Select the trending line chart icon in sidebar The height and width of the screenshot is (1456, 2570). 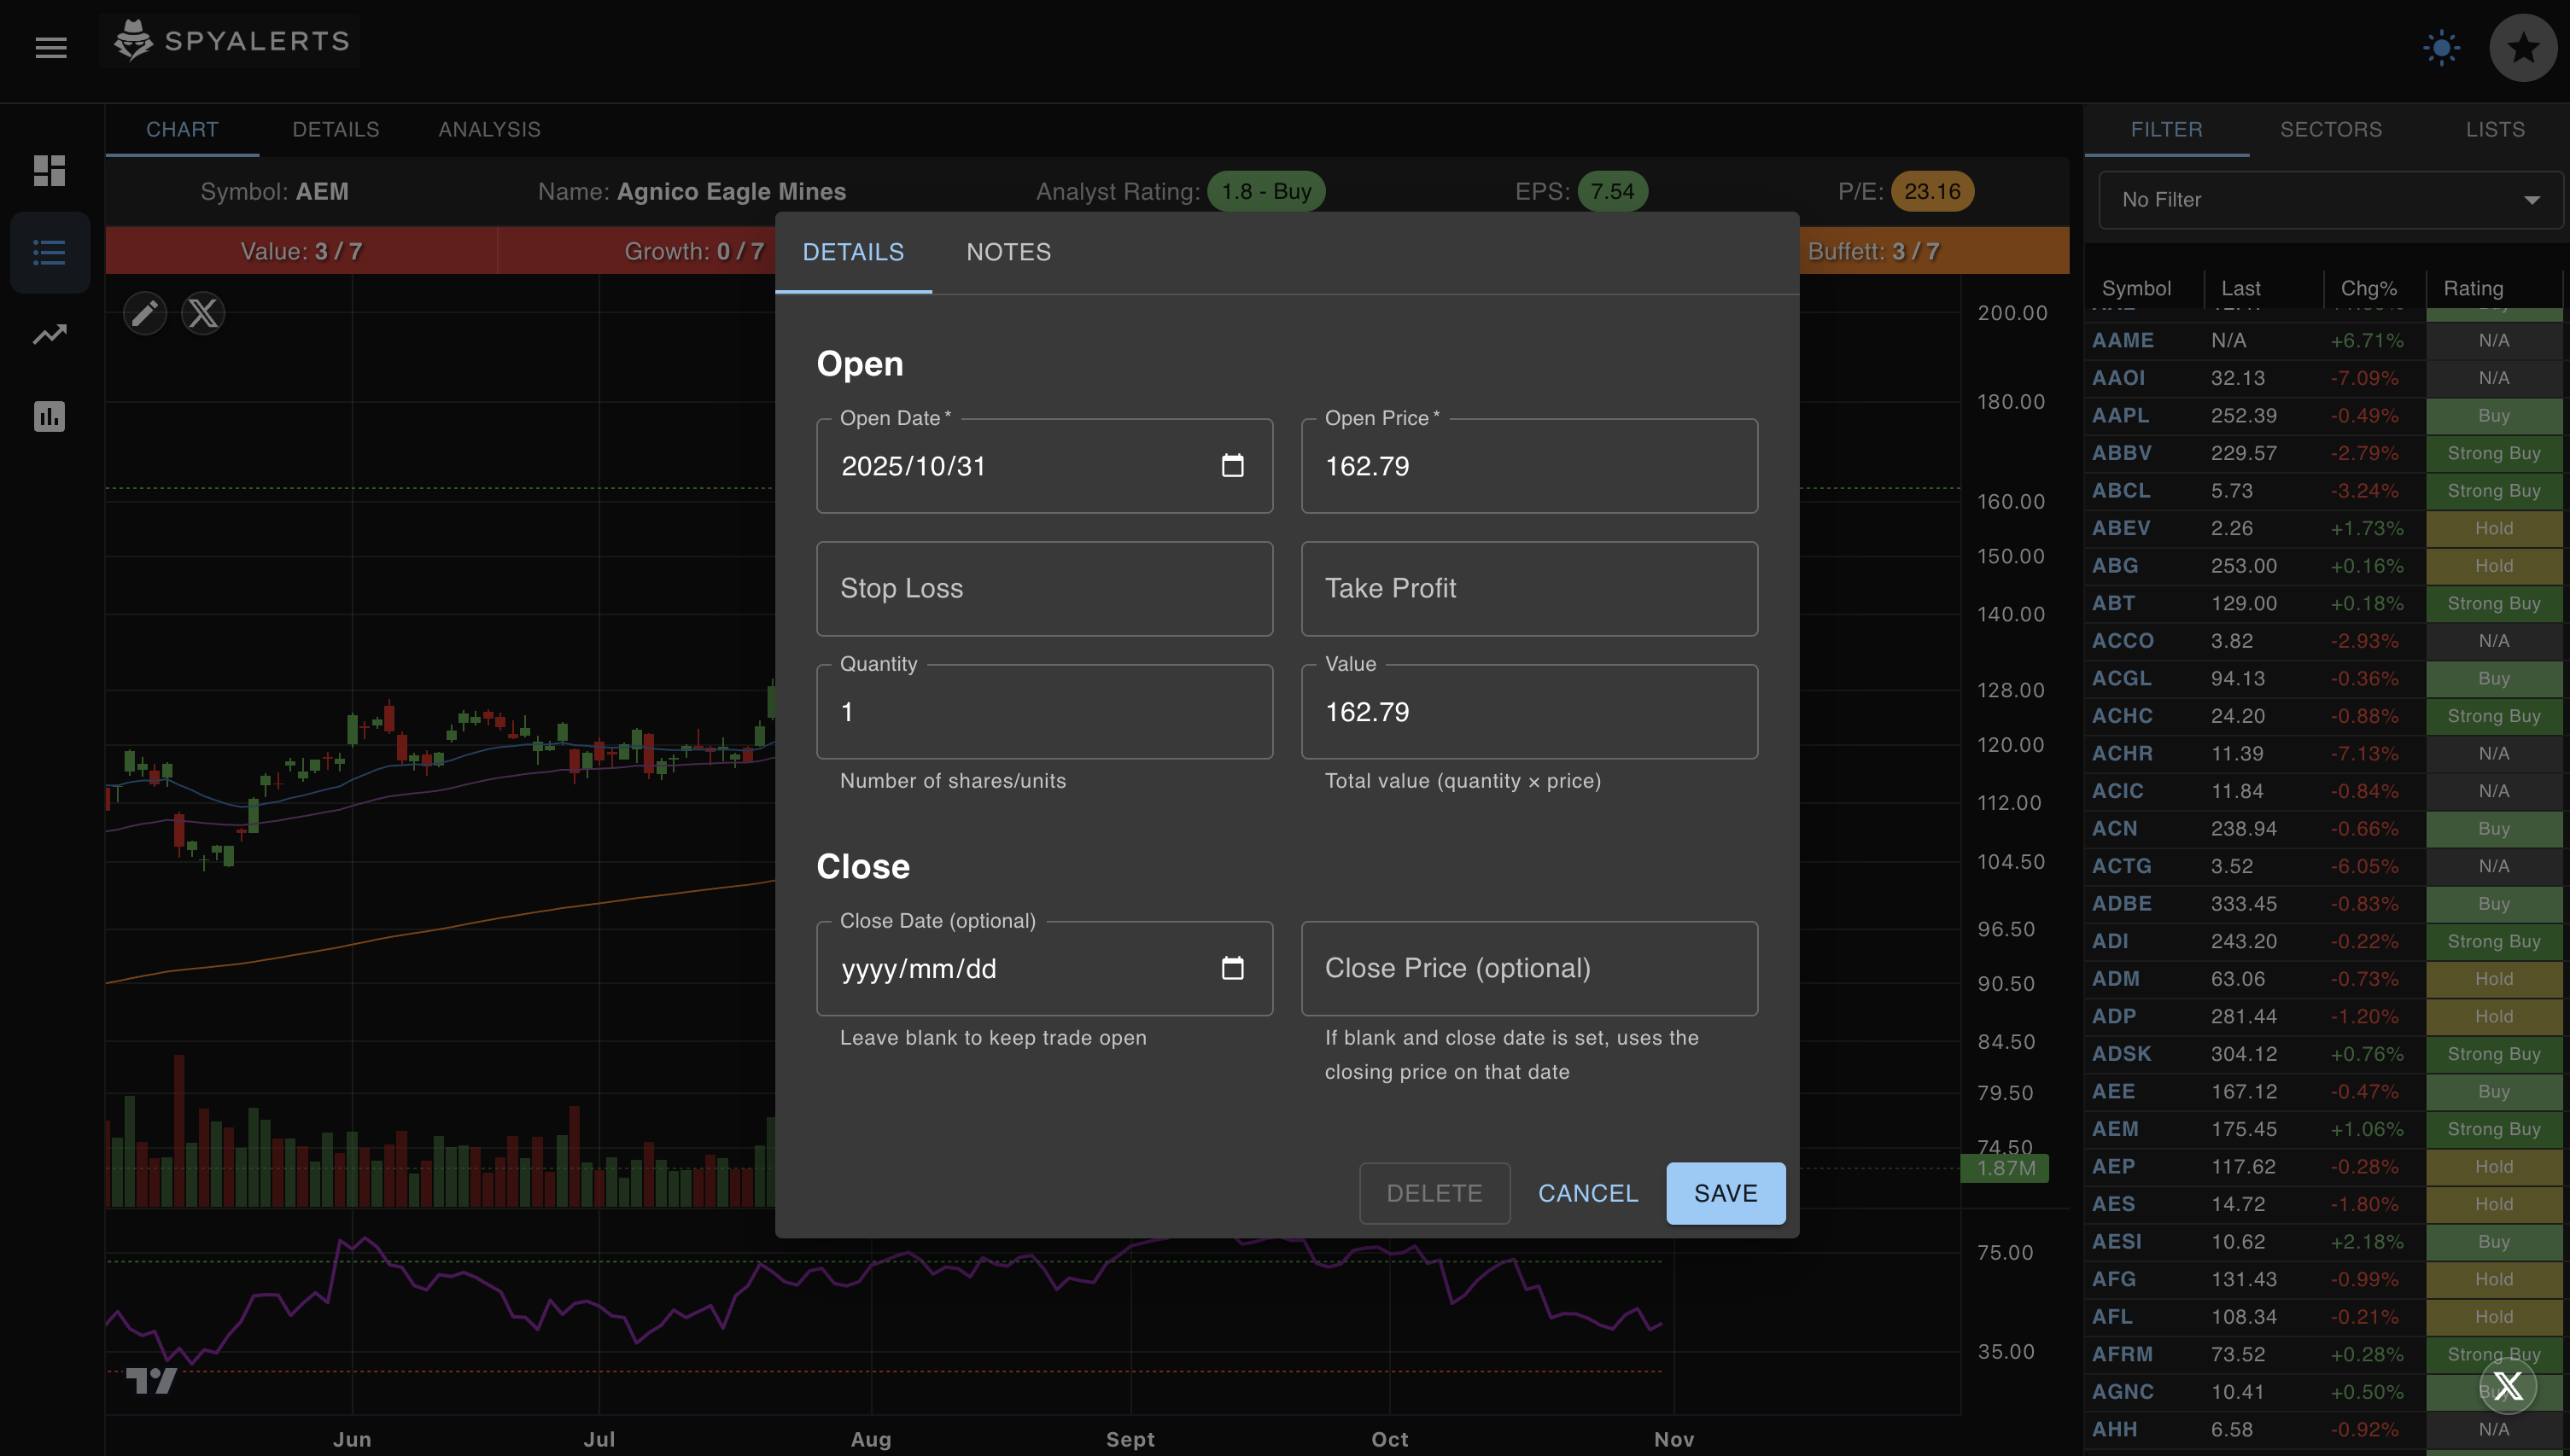pos(50,334)
